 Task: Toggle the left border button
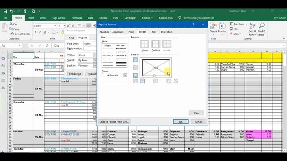[143, 81]
